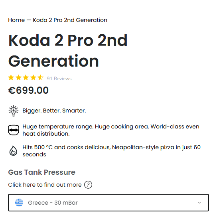
Task: Click the half-filled fifth rating star
Action: [x=41, y=77]
